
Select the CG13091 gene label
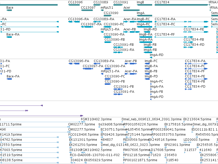tap(121, 2)
